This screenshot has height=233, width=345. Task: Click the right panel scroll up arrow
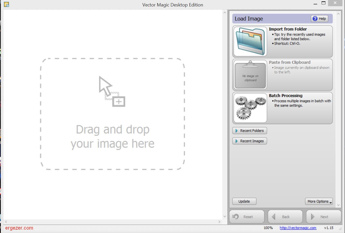[x=338, y=14]
